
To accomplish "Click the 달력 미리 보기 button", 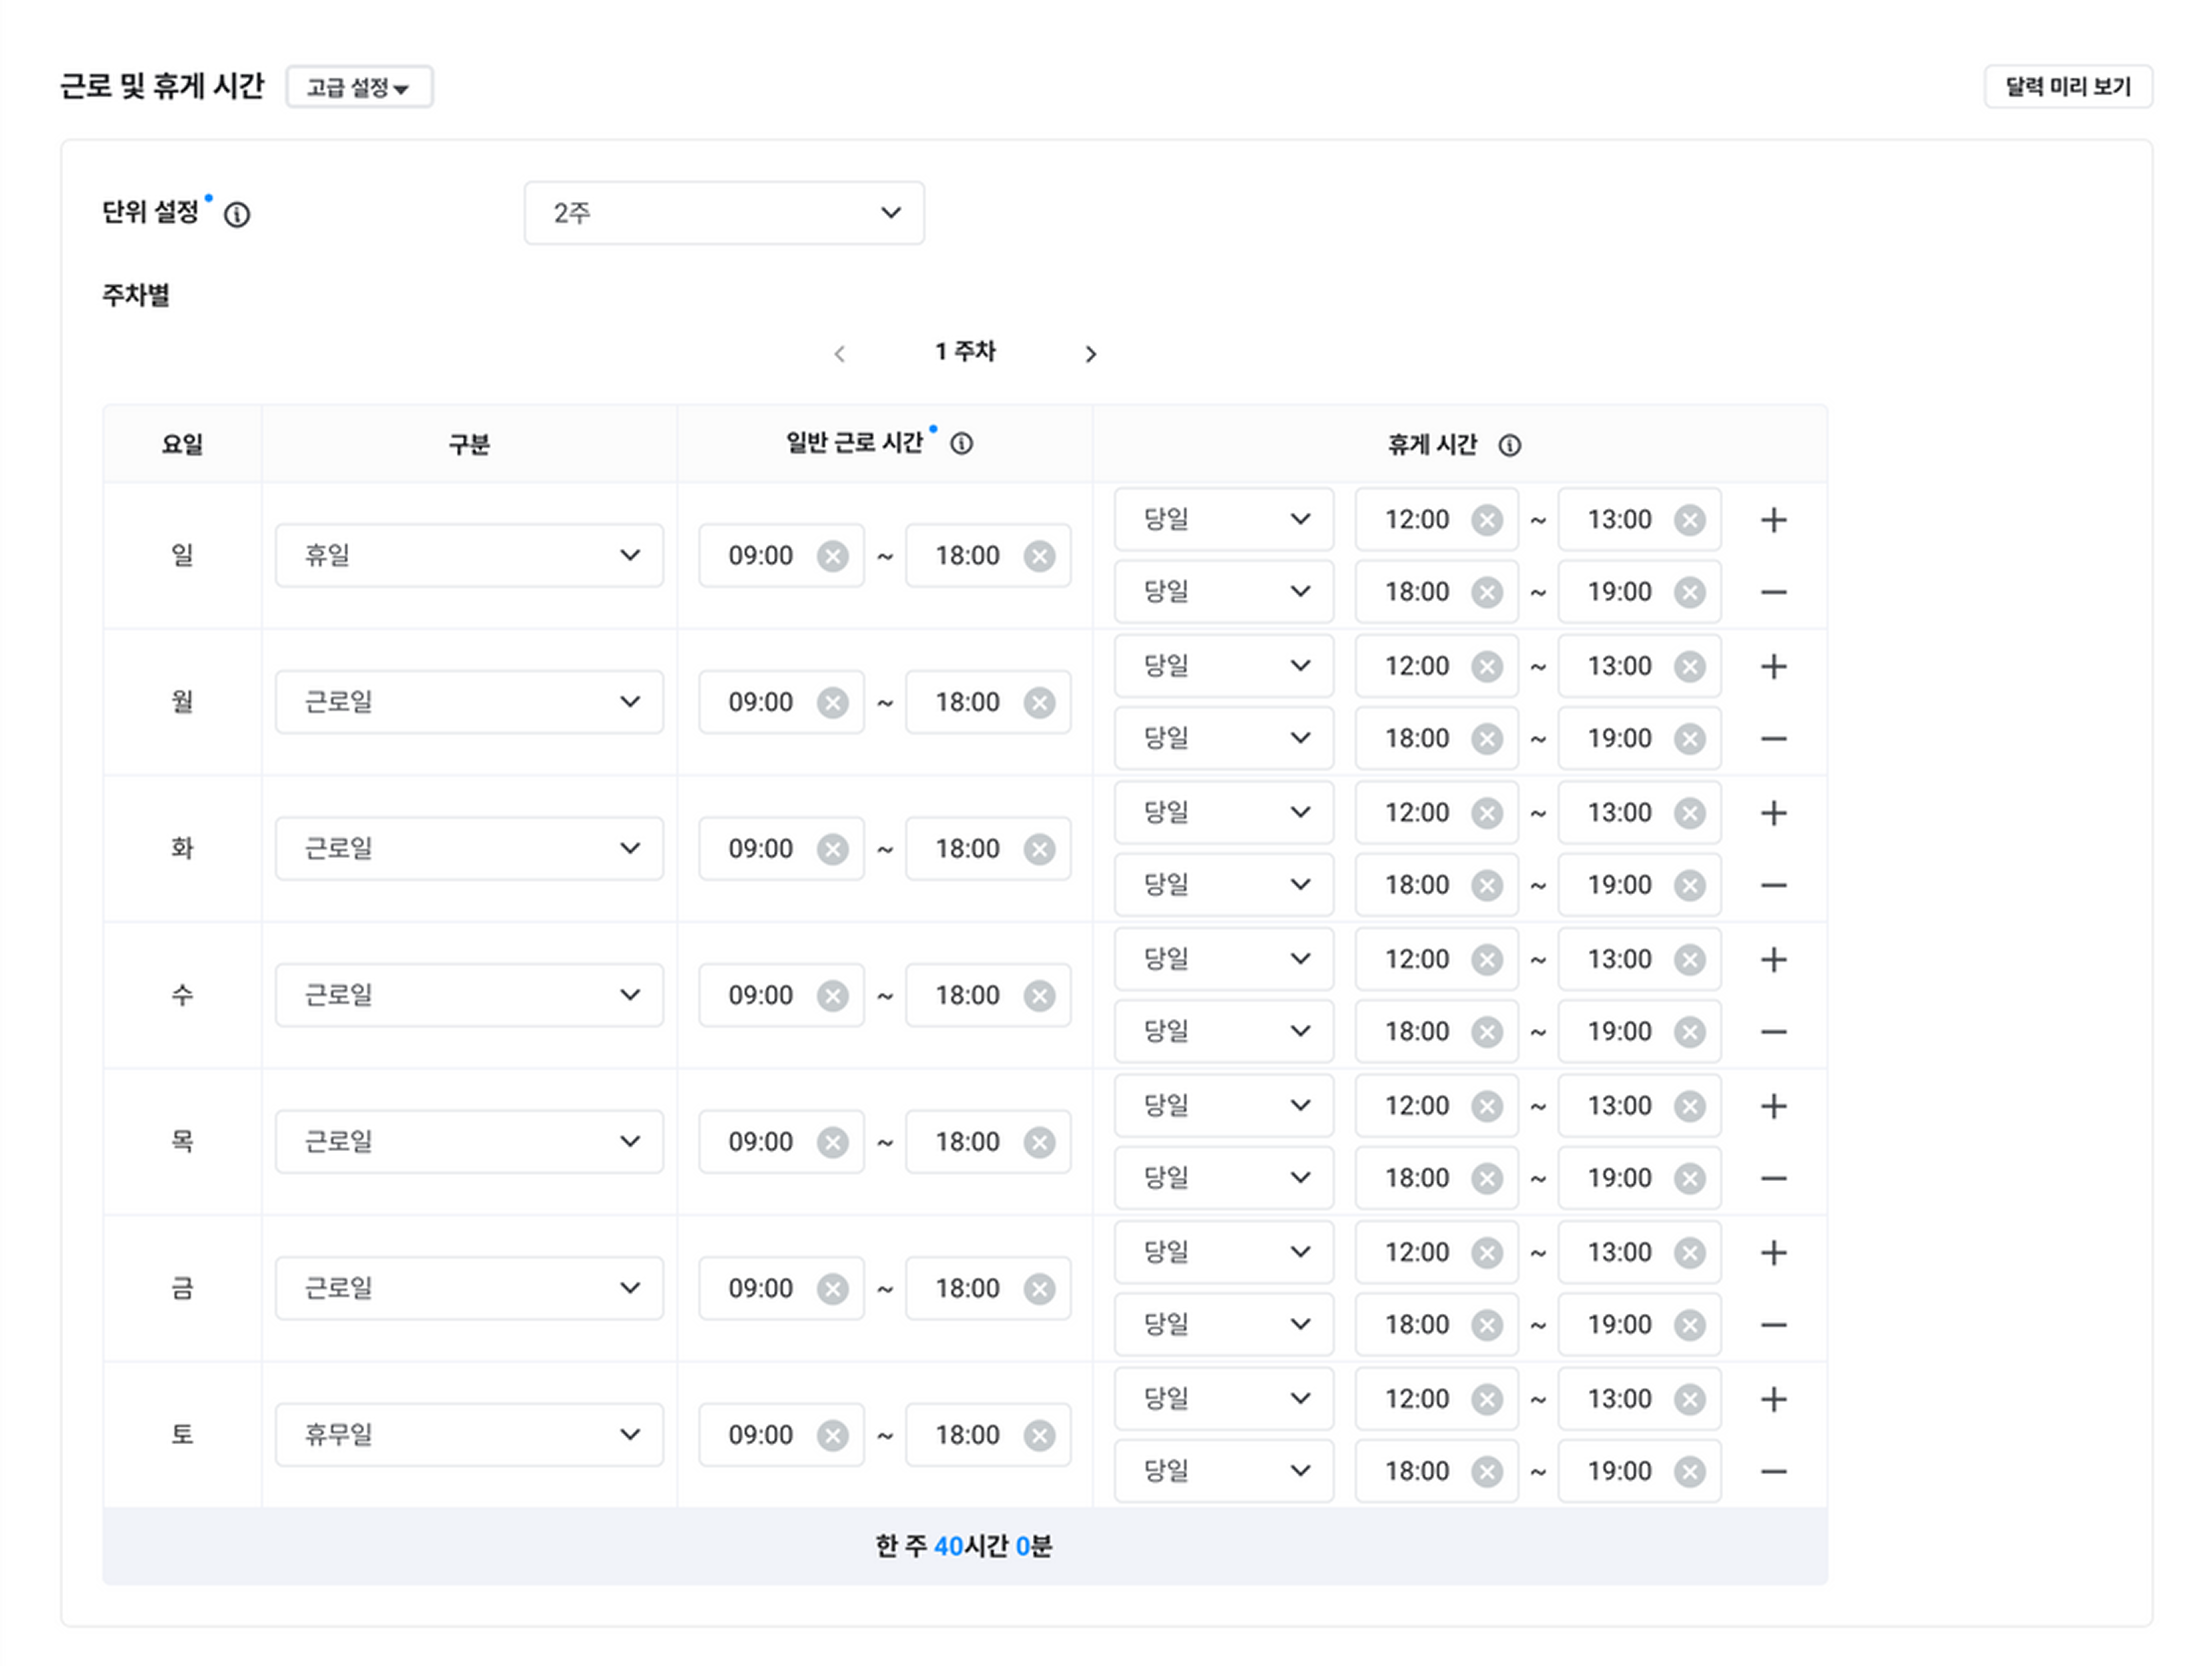I will coord(2067,87).
